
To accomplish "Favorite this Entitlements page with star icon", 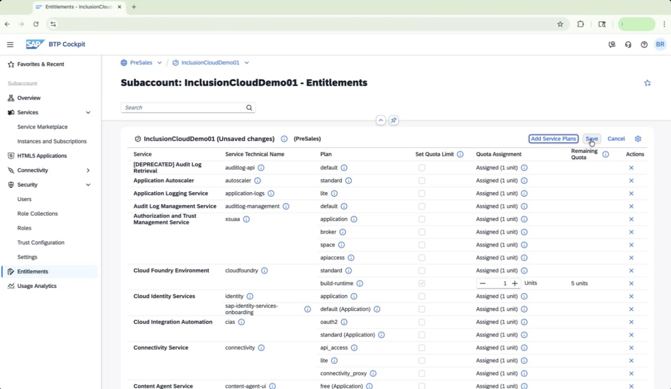I will (x=647, y=83).
